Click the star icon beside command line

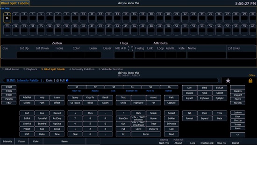(228, 81)
